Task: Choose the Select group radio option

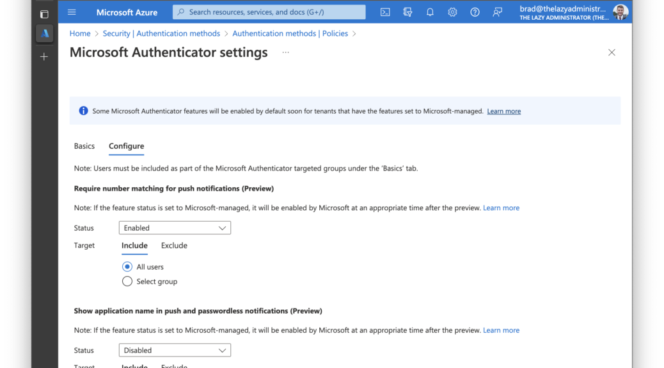Action: 127,281
